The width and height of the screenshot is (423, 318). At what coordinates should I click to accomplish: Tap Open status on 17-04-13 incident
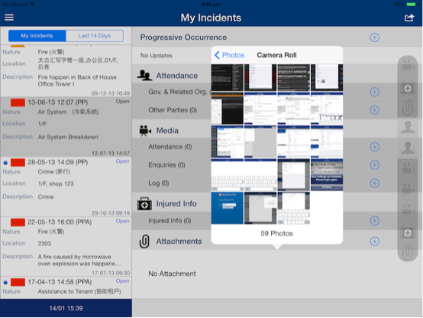[122, 281]
